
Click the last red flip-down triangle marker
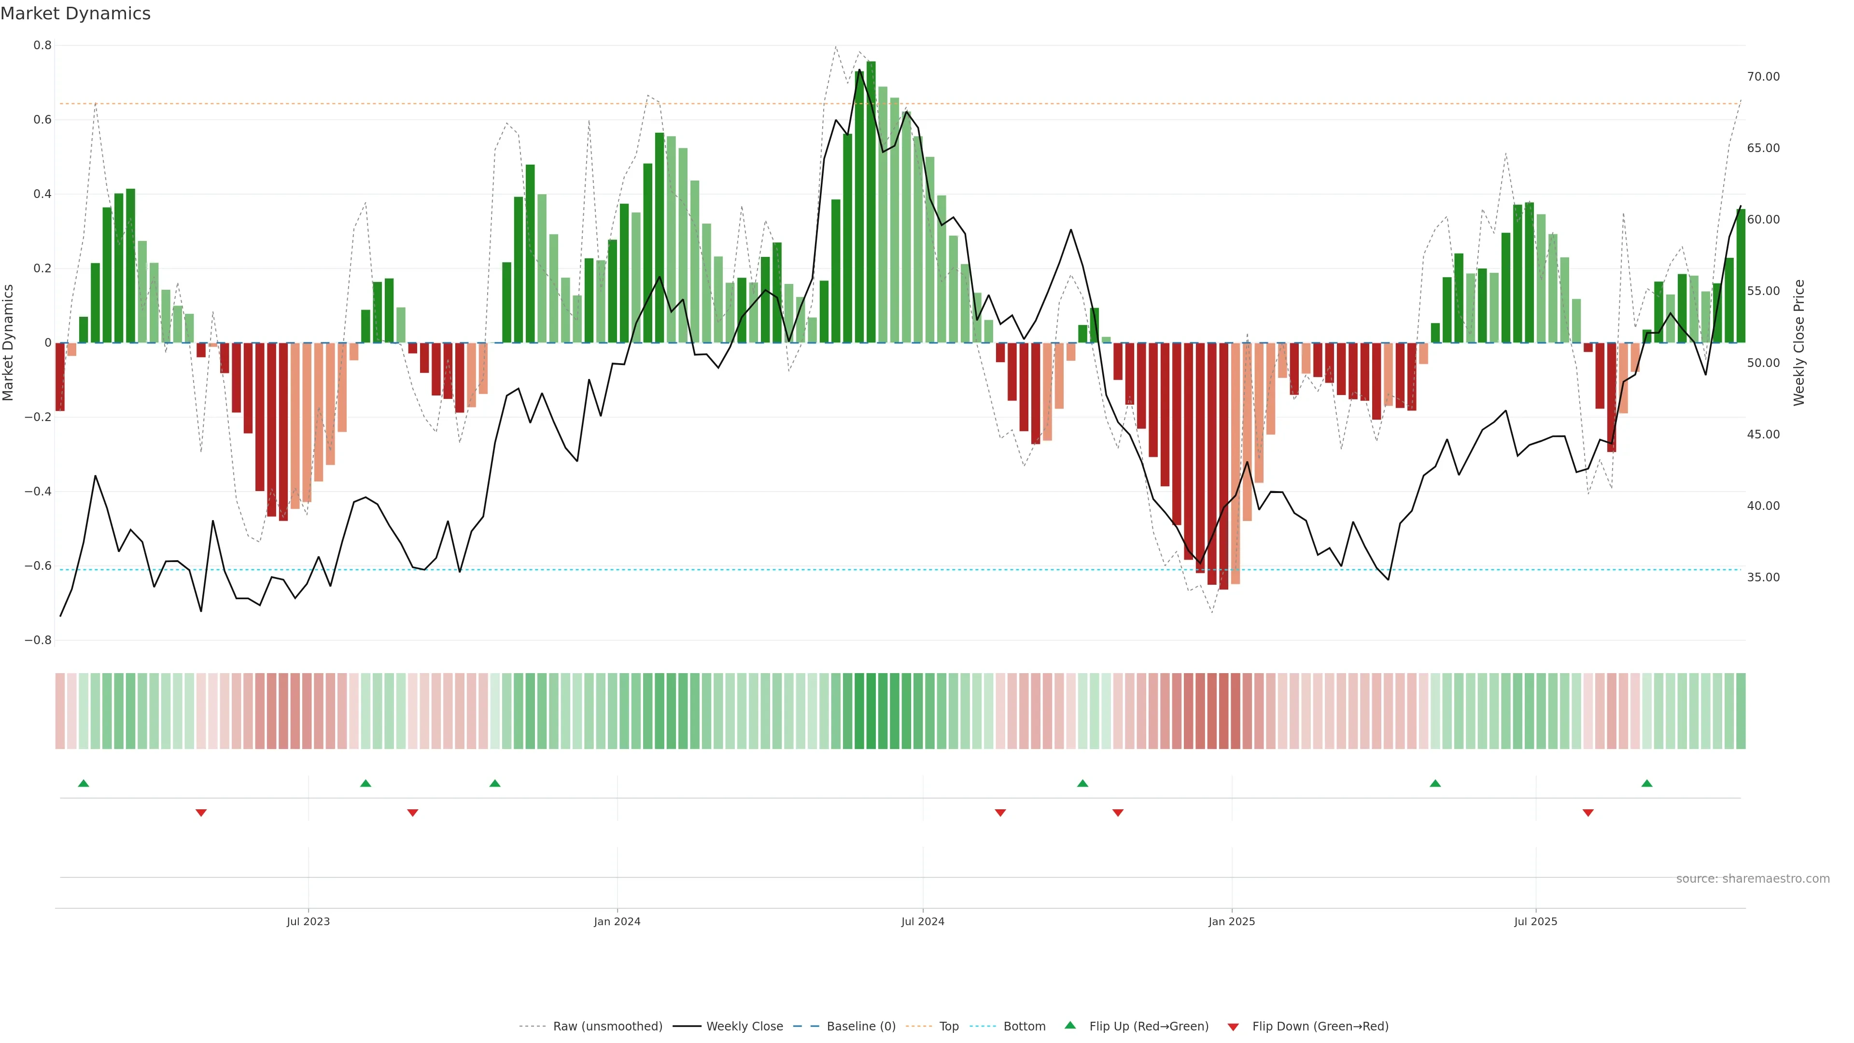(1587, 813)
